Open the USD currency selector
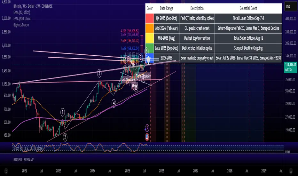The height and width of the screenshot is (176, 298). coord(290,7)
